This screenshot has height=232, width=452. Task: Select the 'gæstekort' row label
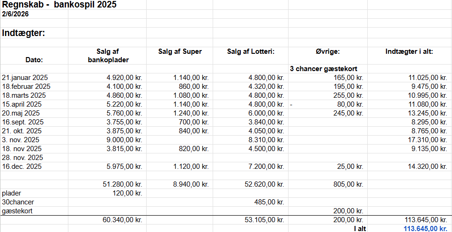tap(17, 211)
